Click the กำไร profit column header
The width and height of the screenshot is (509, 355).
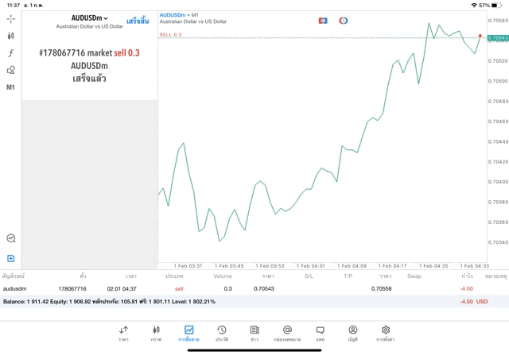467,276
